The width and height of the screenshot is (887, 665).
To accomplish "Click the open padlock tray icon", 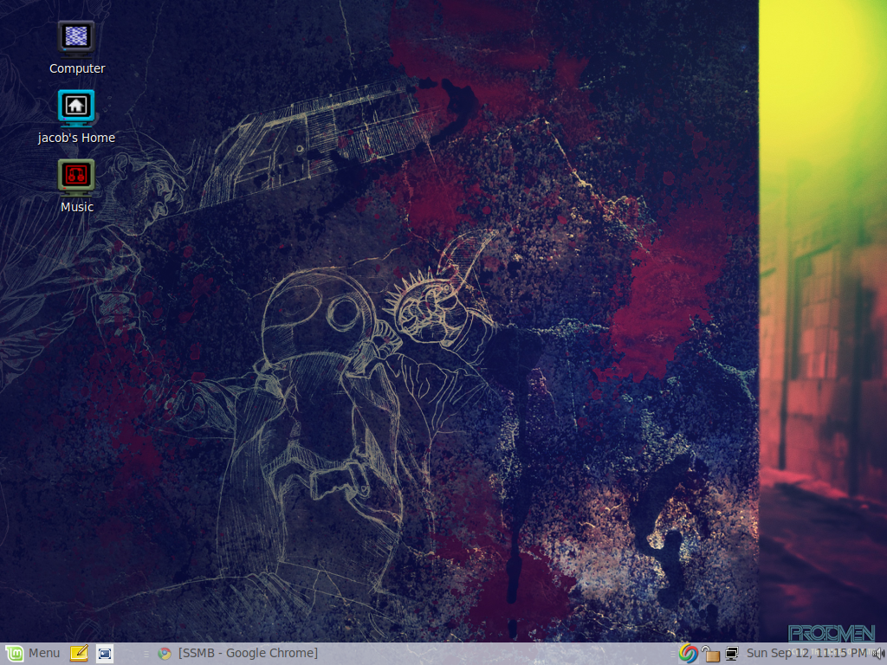I will 710,653.
